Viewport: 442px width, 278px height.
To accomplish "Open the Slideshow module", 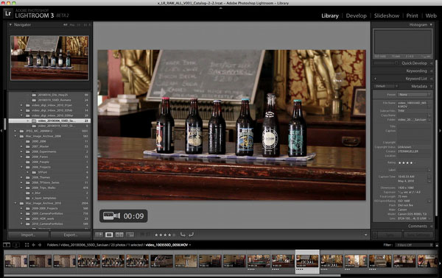I will [387, 15].
